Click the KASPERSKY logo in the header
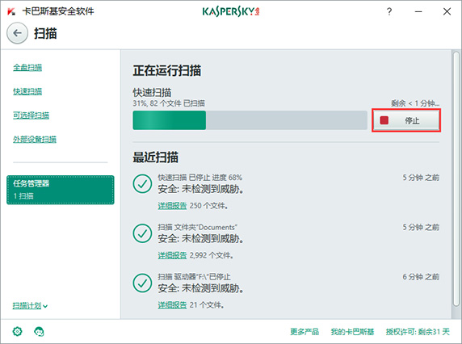The width and height of the screenshot is (462, 344). click(x=231, y=11)
